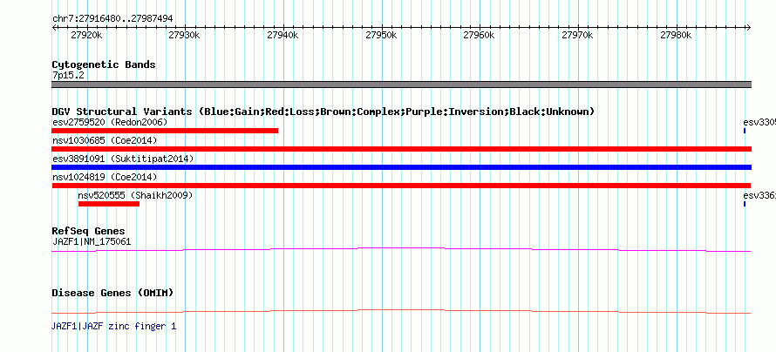776x352 pixels.
Task: Click the chr7:27916480..27987494 coordinate label
Action: click(112, 18)
